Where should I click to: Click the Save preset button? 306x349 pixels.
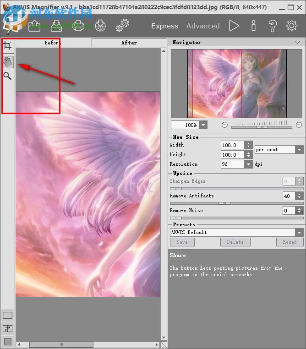click(x=182, y=242)
